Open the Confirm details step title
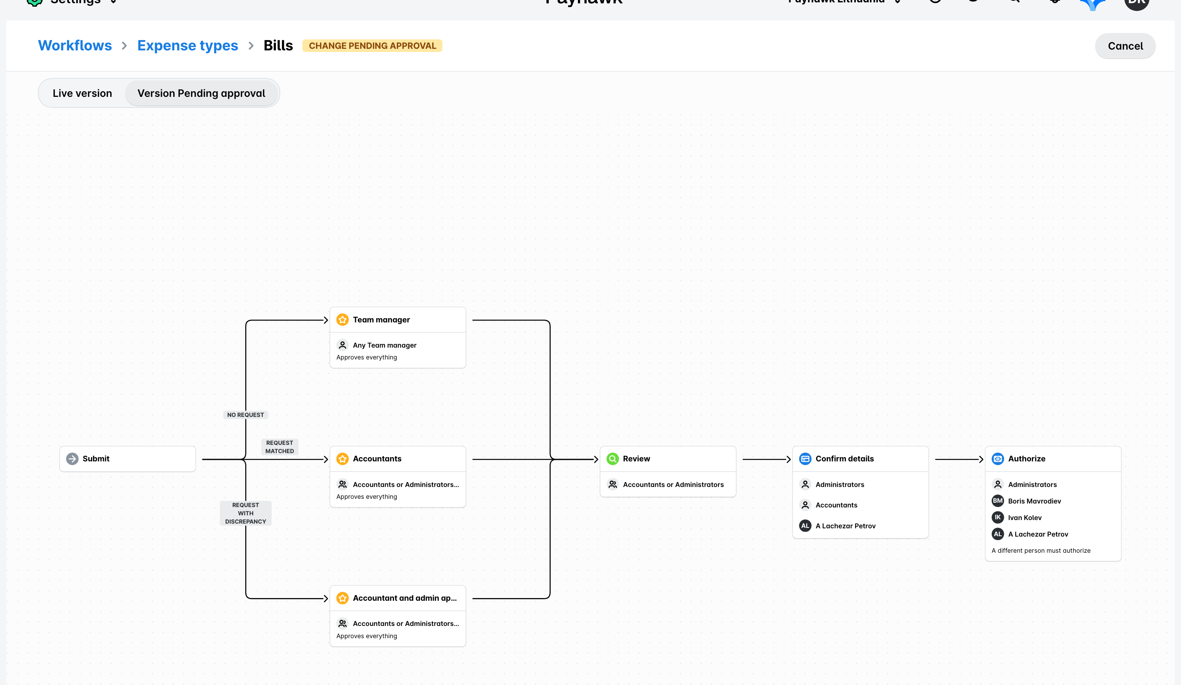The width and height of the screenshot is (1181, 685). [x=844, y=459]
